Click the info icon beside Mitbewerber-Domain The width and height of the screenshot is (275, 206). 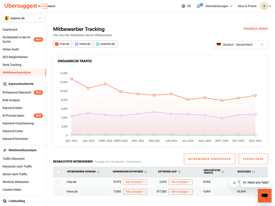98,172
